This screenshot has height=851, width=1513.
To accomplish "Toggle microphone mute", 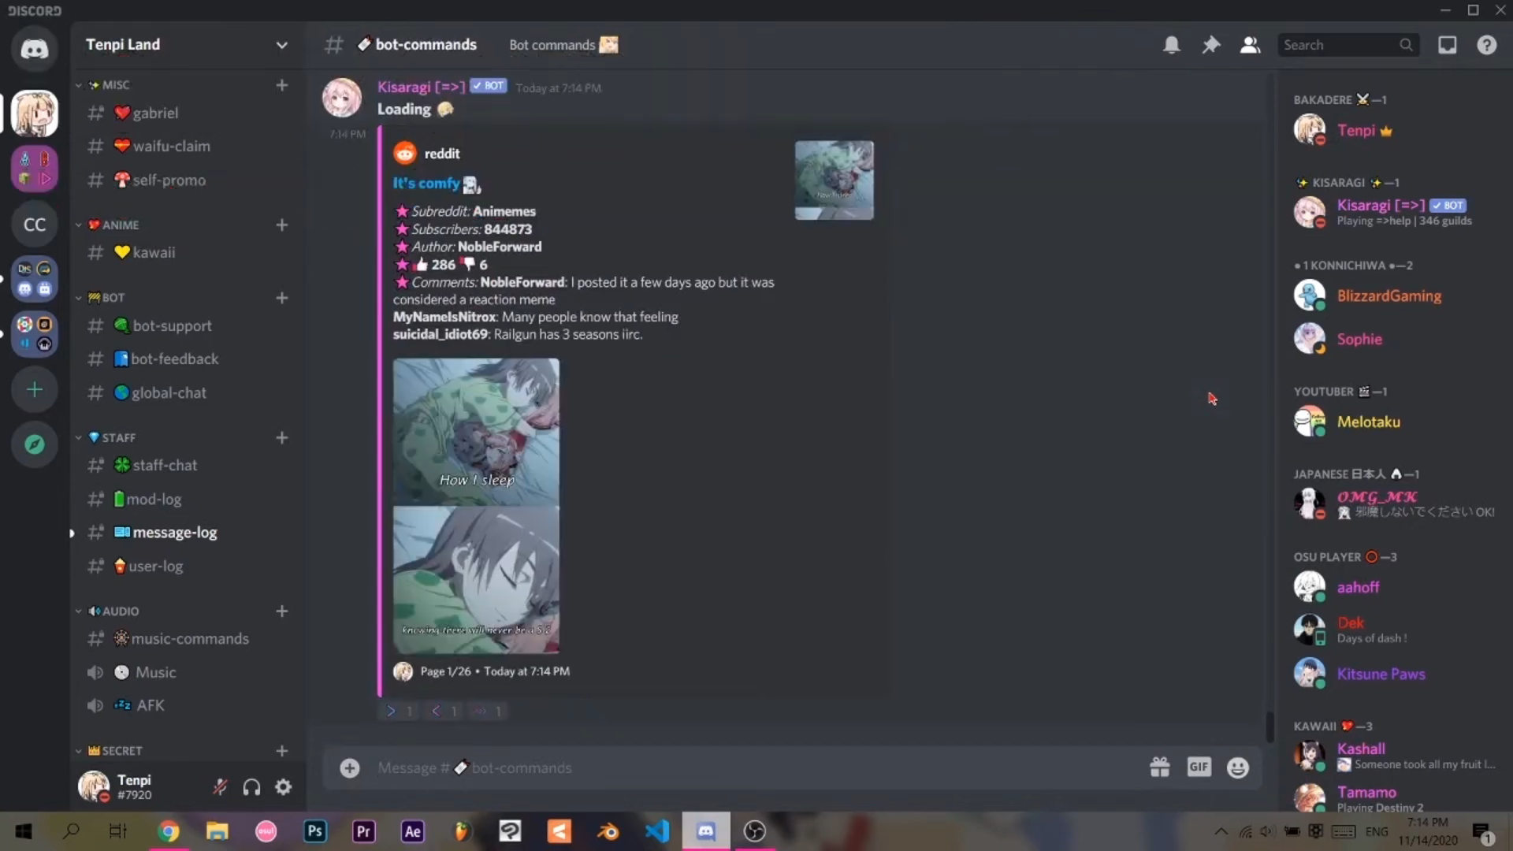I will point(220,786).
